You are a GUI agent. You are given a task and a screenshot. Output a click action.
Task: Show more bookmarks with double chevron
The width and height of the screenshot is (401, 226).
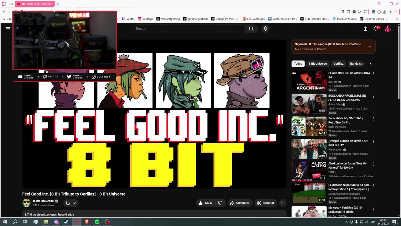pyautogui.click(x=397, y=19)
